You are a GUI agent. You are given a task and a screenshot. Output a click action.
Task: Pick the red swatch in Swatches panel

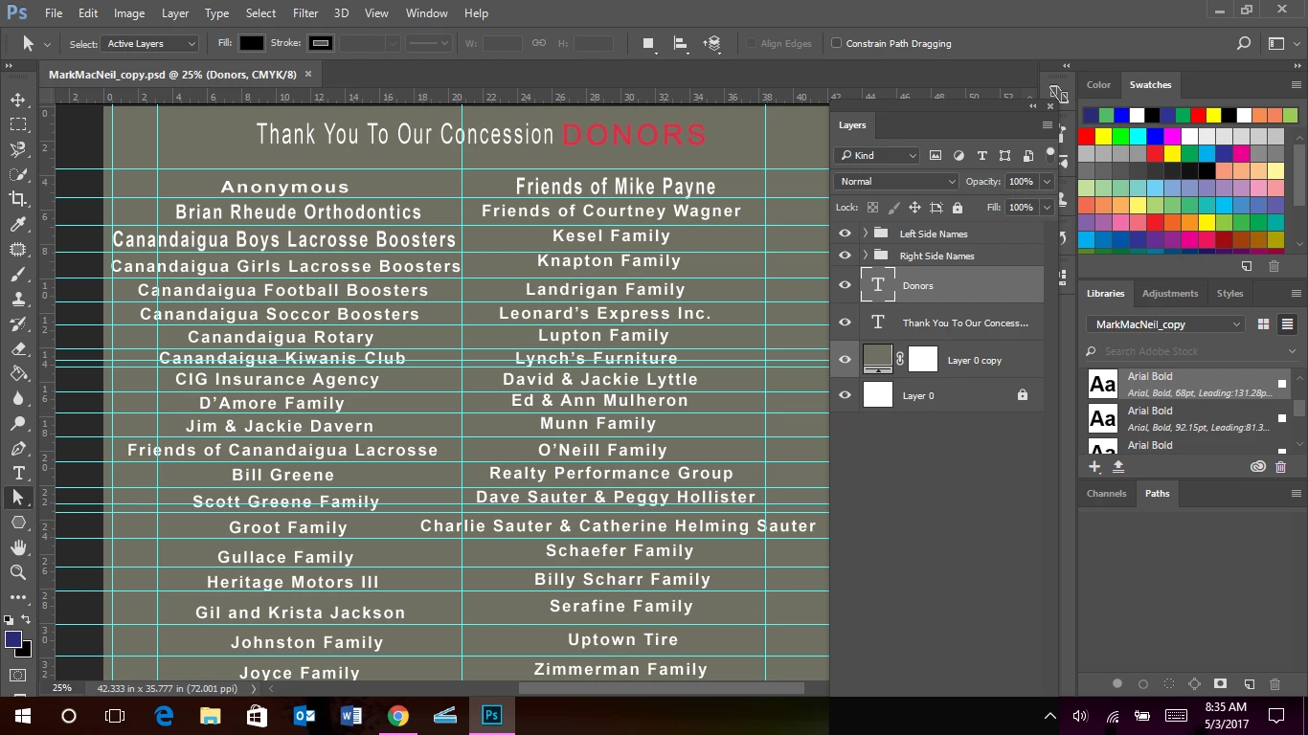coord(1086,137)
